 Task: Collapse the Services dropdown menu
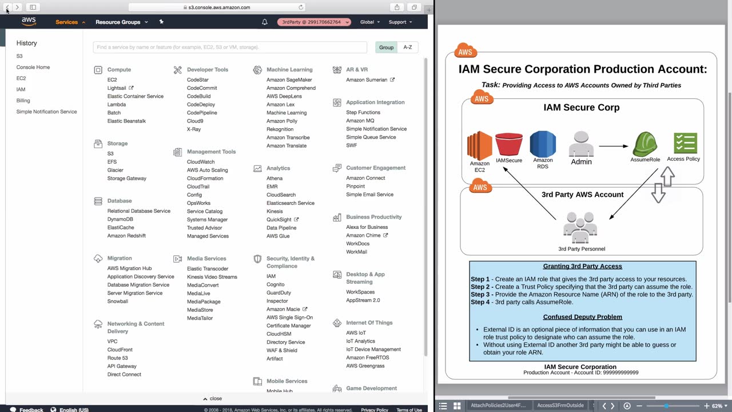click(x=70, y=22)
